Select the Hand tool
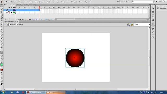Image resolution: width=167 pixels, height=94 pixels. pyautogui.click(x=2, y=56)
